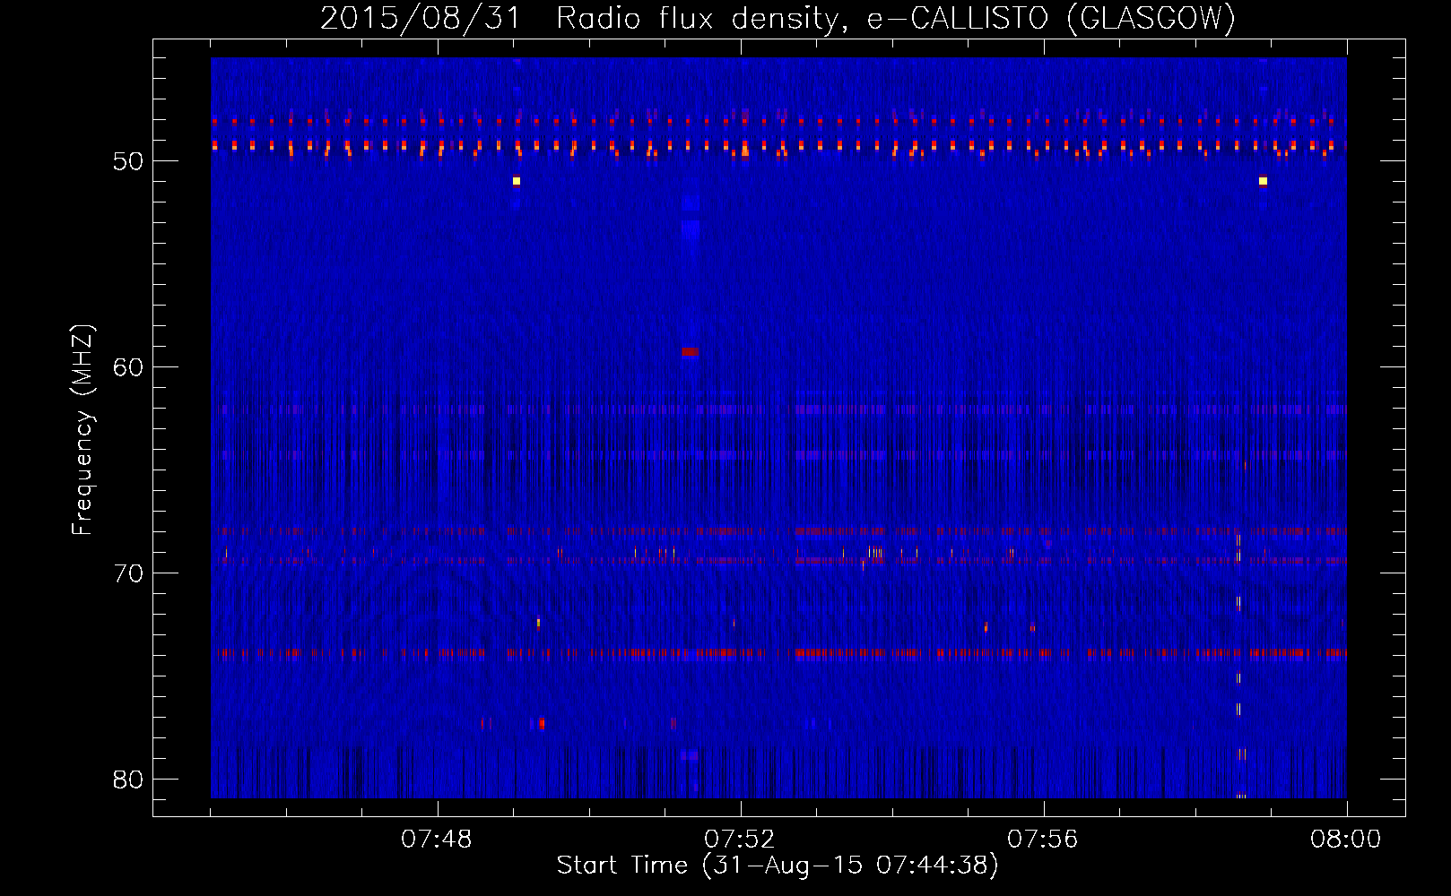Screen dimensions: 1451x896
Task: Click the red burst near 59 MHz
Action: point(690,352)
